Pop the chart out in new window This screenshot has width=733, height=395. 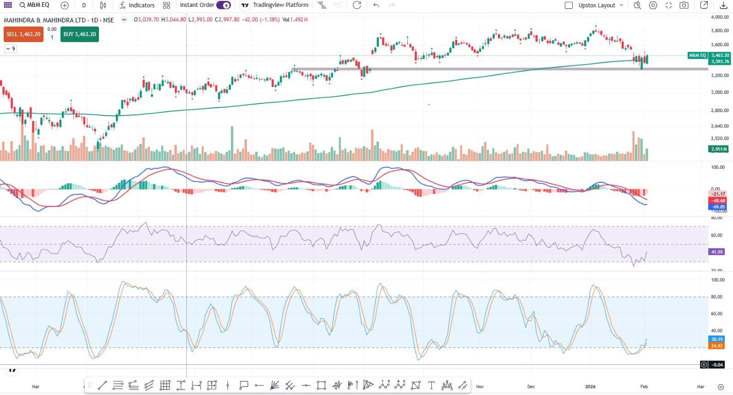point(704,5)
